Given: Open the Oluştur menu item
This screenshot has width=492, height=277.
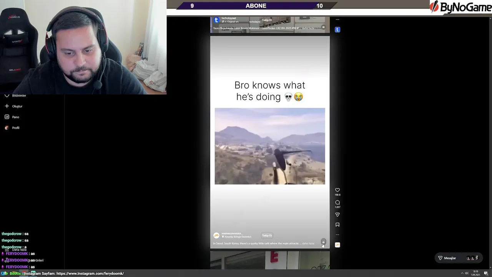Looking at the screenshot, I should (14, 106).
